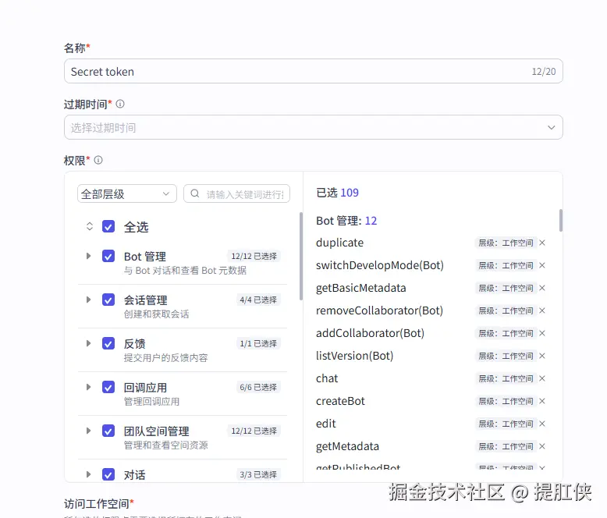Remove removeCollaborator(Bot) permission with its X
The image size is (607, 518).
tap(542, 310)
